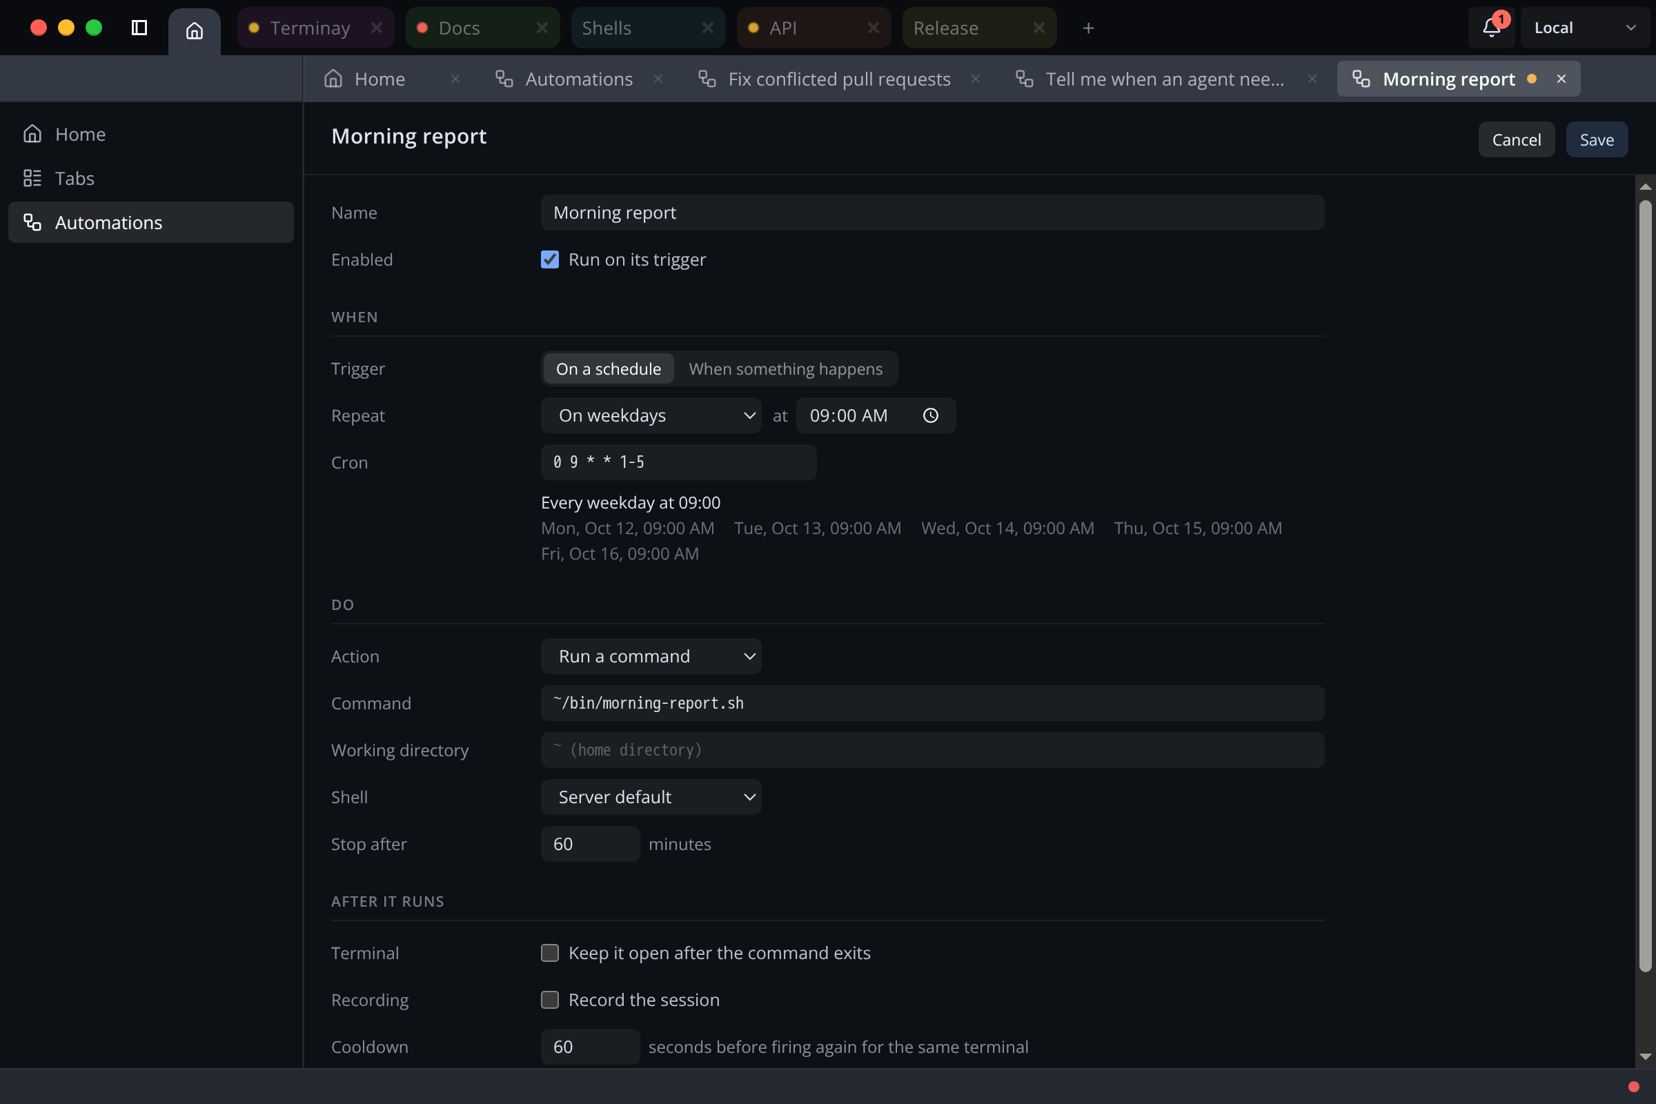Open the home icon tab in title bar
This screenshot has width=1656, height=1104.
195,30
